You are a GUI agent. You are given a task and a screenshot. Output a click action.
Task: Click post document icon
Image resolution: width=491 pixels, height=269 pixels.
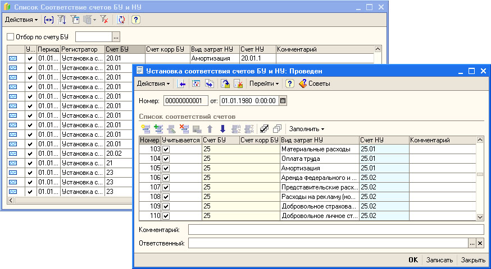coord(225,84)
